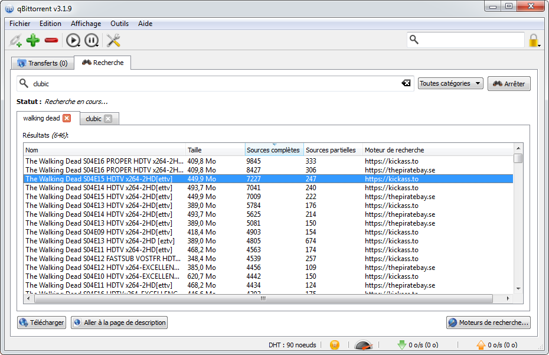Click the horizontal scrollbar thumb
Viewport: 549px width, 355px height.
263,298
